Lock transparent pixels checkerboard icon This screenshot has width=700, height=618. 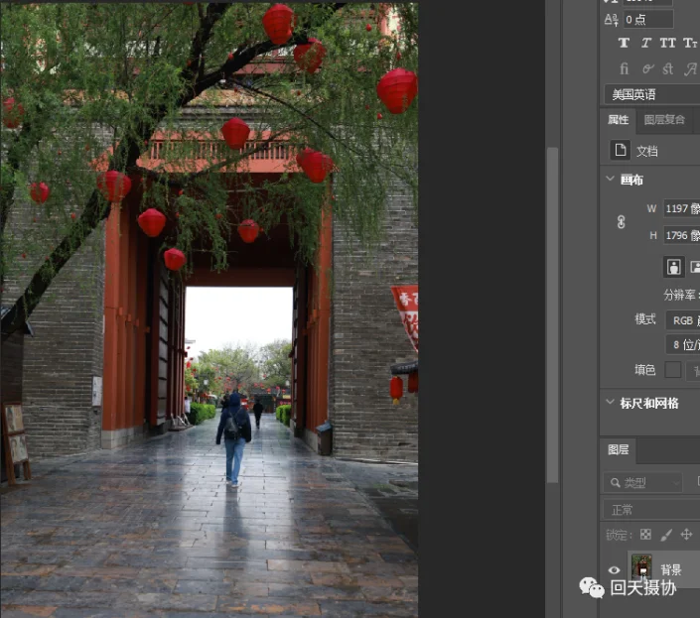[645, 534]
